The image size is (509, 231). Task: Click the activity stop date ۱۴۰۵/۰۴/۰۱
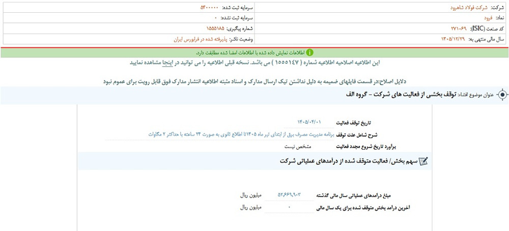(x=309, y=122)
